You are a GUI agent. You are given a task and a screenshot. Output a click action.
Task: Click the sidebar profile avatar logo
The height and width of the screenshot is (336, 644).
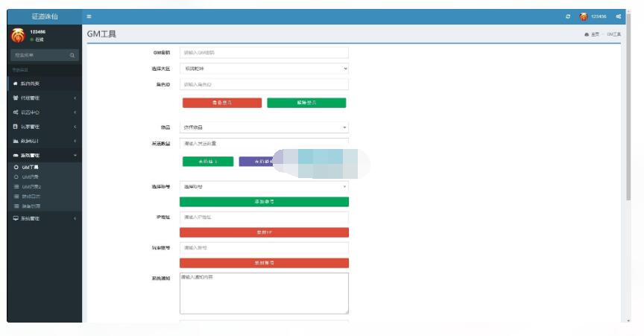click(x=18, y=35)
